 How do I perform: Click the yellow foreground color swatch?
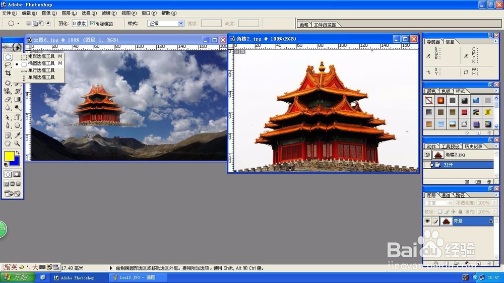pyautogui.click(x=8, y=156)
